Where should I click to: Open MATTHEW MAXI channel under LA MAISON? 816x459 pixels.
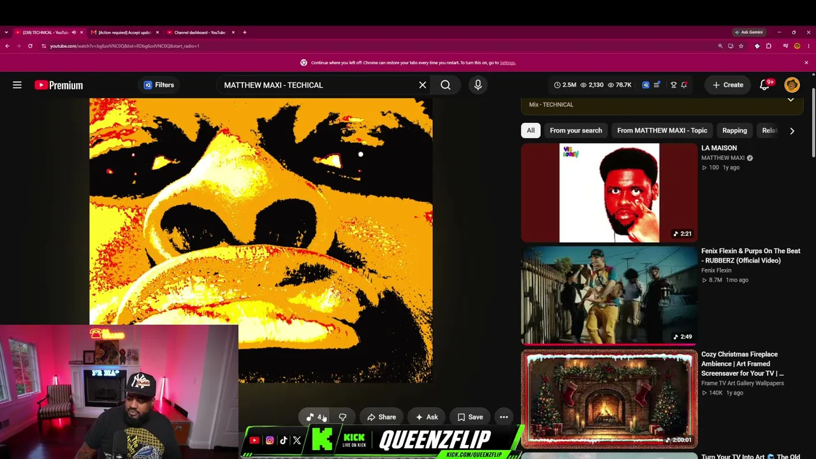pyautogui.click(x=723, y=158)
